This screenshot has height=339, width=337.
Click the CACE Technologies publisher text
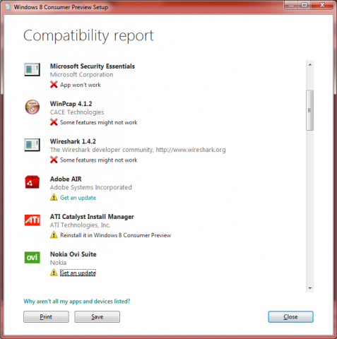click(x=77, y=112)
